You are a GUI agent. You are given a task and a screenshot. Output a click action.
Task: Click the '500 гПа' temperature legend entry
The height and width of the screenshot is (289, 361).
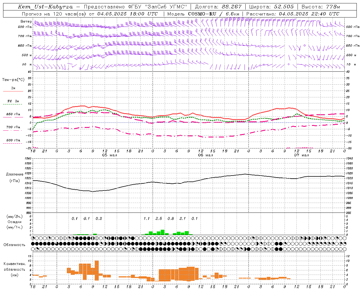pos(13,140)
